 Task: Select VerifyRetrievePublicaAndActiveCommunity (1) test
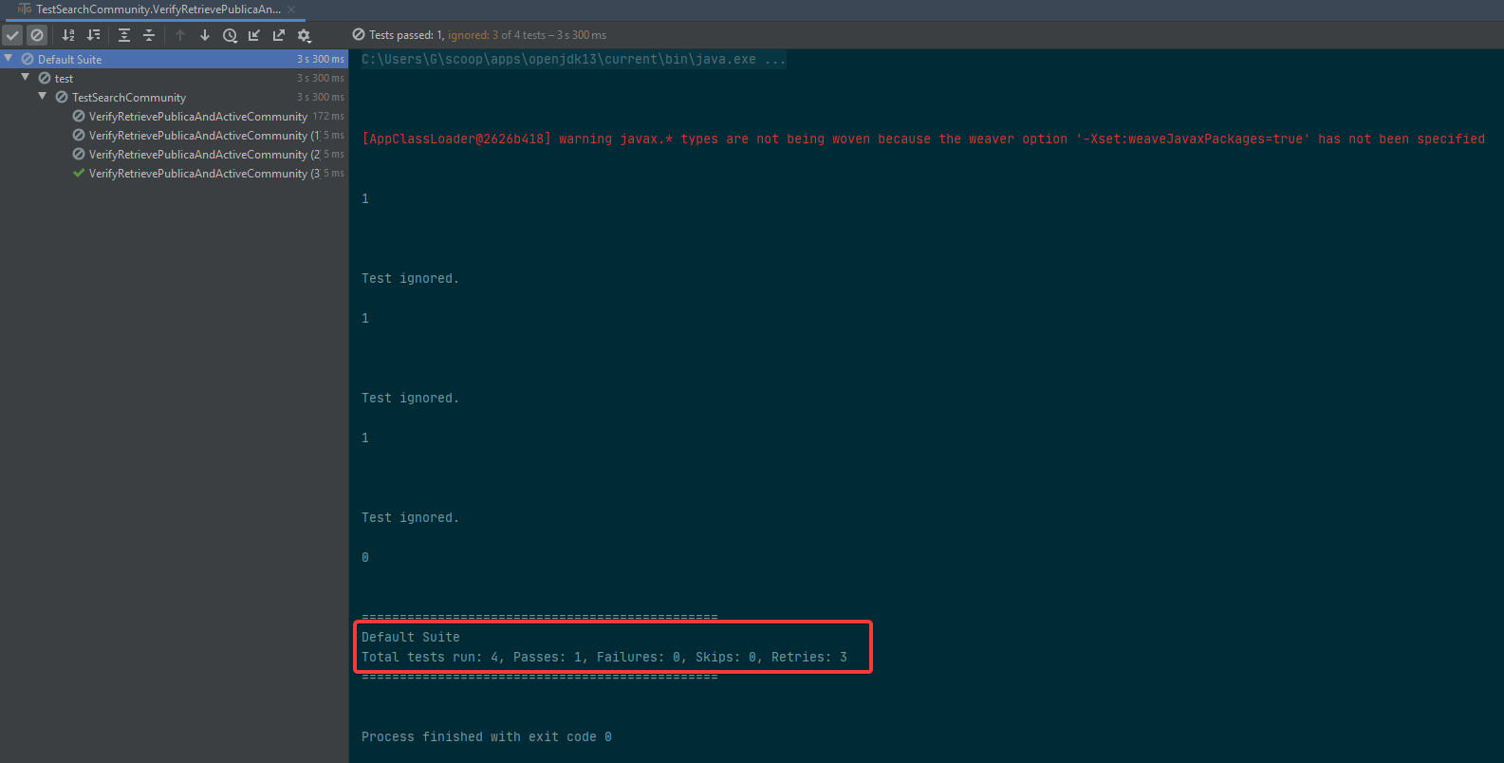point(175,135)
